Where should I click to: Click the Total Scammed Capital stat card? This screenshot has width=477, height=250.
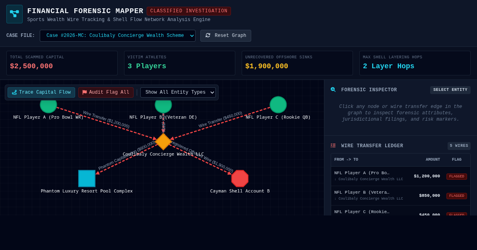pyautogui.click(x=62, y=63)
